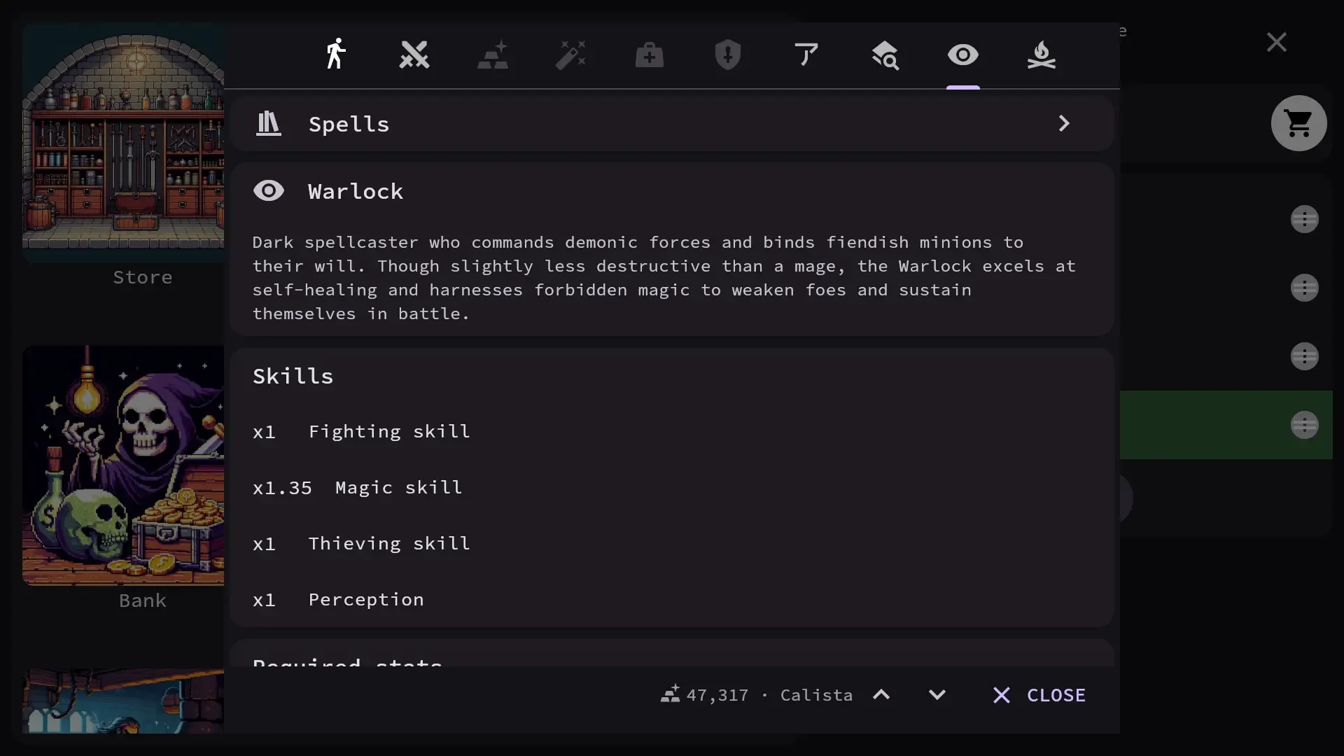Select the eye Warlock tab
Viewport: 1344px width, 756px height.
point(963,55)
